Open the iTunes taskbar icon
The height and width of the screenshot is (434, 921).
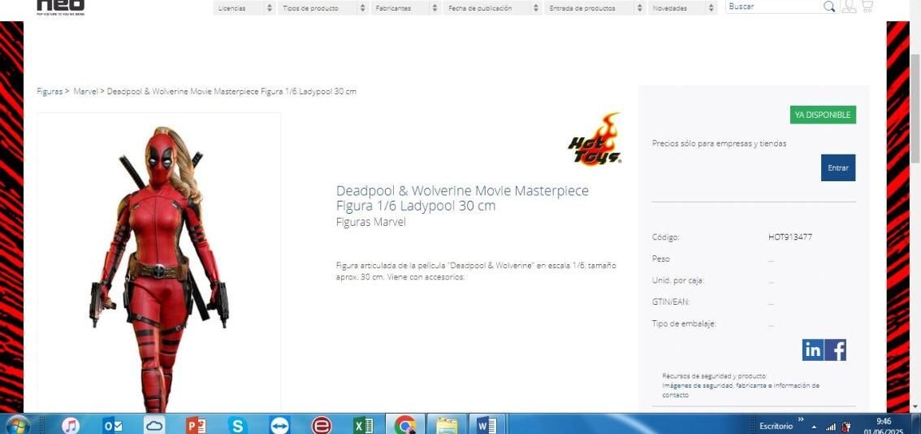tap(71, 424)
